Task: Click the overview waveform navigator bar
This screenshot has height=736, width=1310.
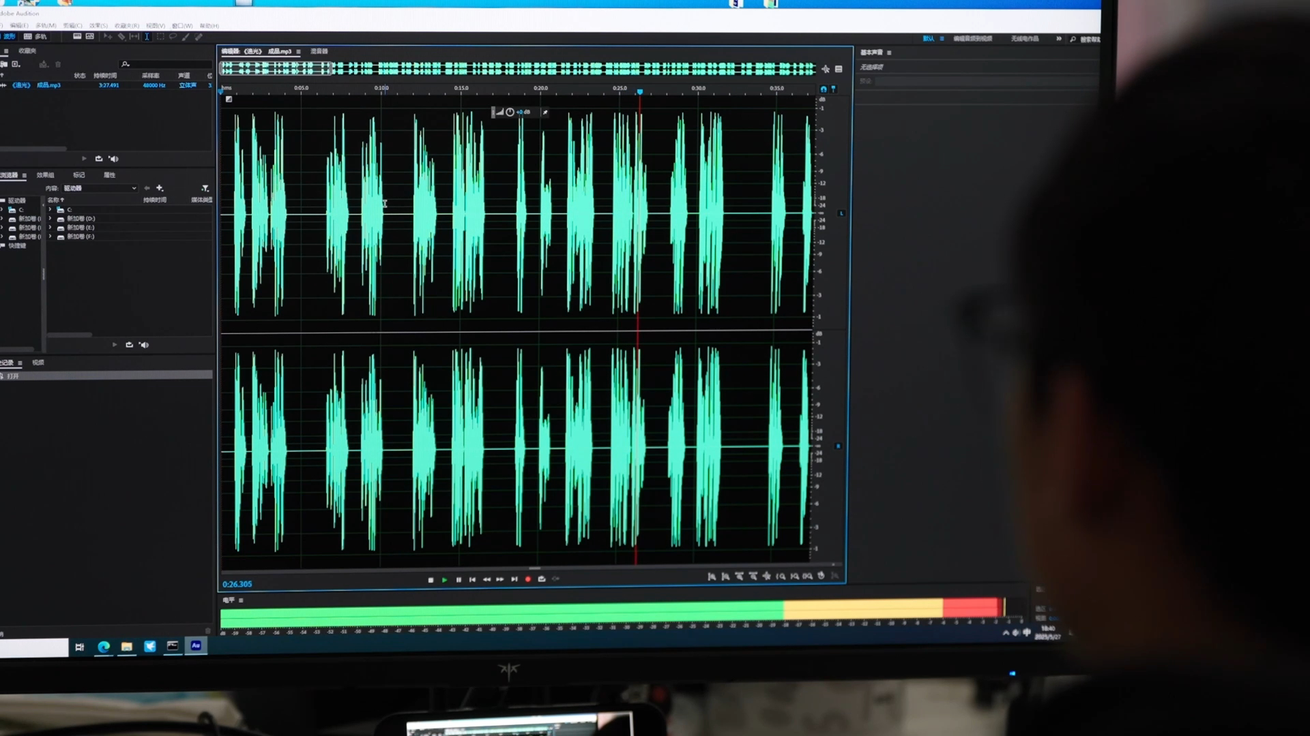Action: [x=519, y=68]
